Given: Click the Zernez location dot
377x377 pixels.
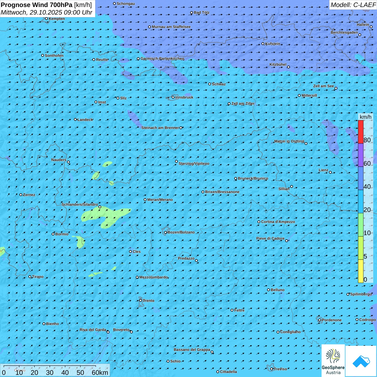Looking at the screenshot, I should (x=21, y=195).
